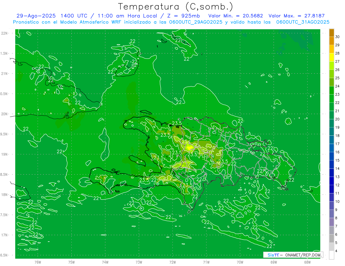Select the '0600UTC_31AGO2025' valid-until text
Screen dimensions: 345x266
tap(302, 22)
